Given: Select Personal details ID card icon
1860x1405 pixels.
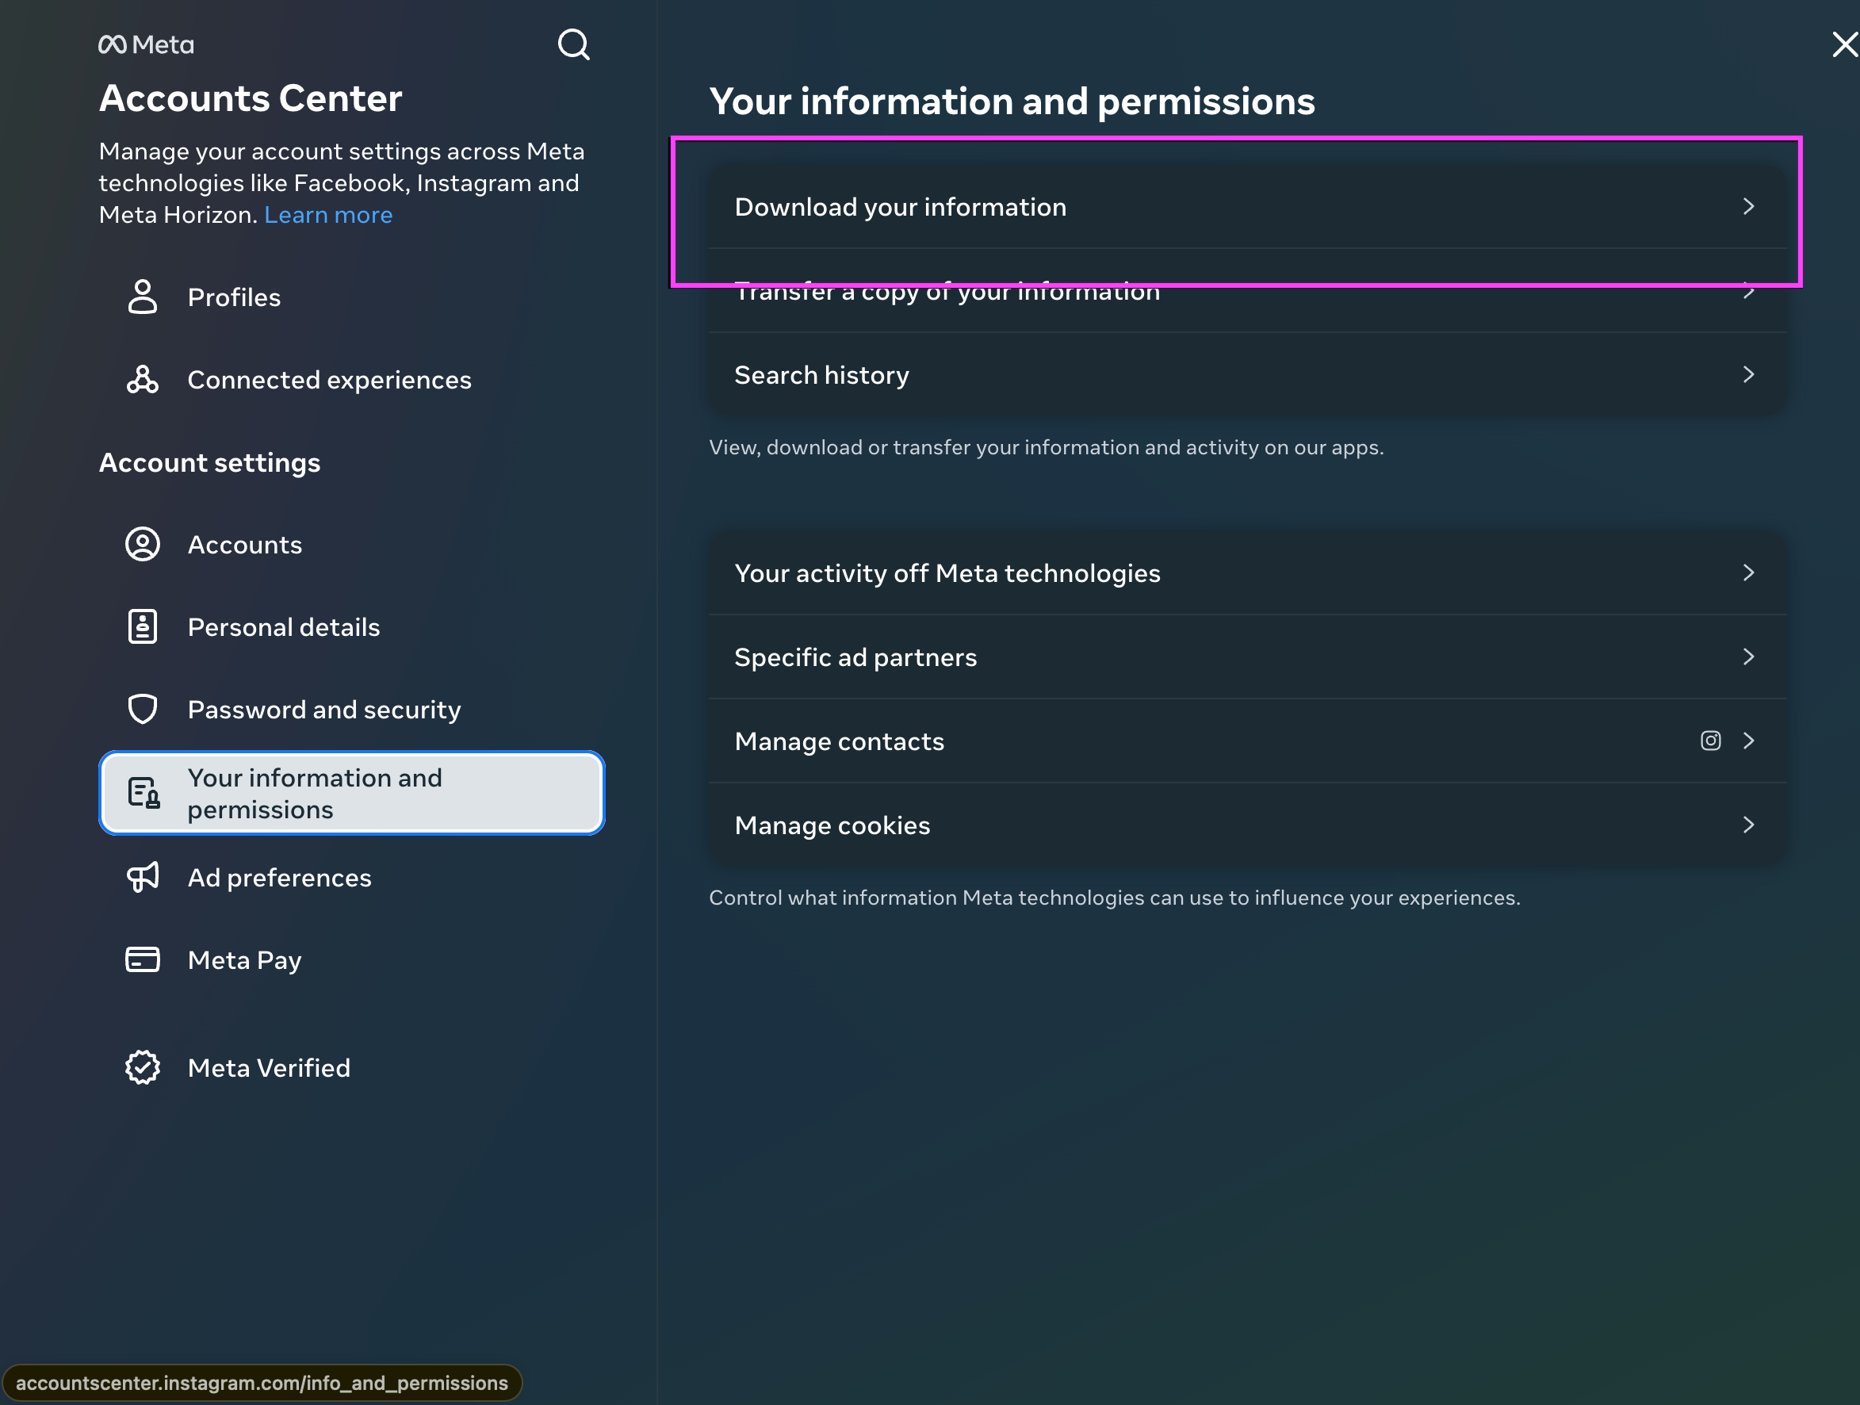Looking at the screenshot, I should [142, 626].
